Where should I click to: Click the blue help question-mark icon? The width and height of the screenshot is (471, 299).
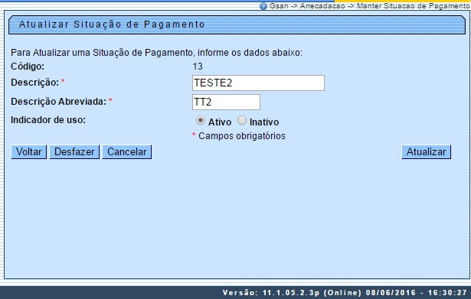point(263,6)
